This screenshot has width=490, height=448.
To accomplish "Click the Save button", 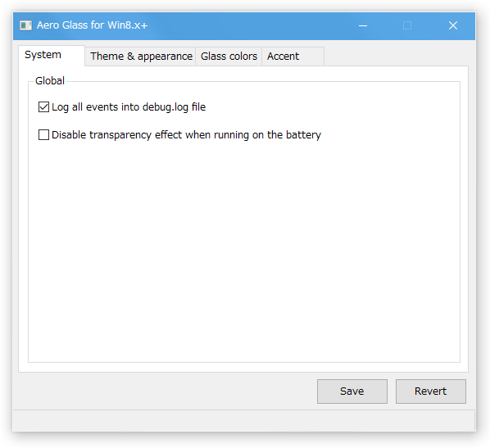I will click(352, 391).
